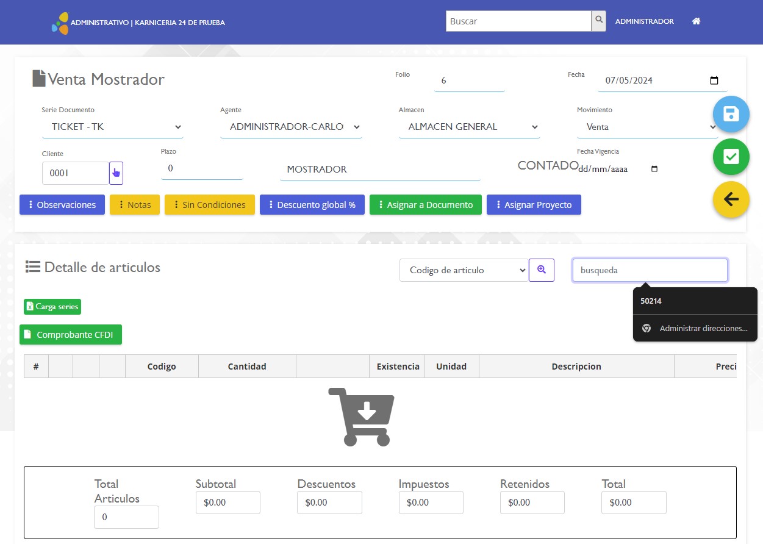Click the Carga series button
The width and height of the screenshot is (763, 544).
(x=52, y=307)
